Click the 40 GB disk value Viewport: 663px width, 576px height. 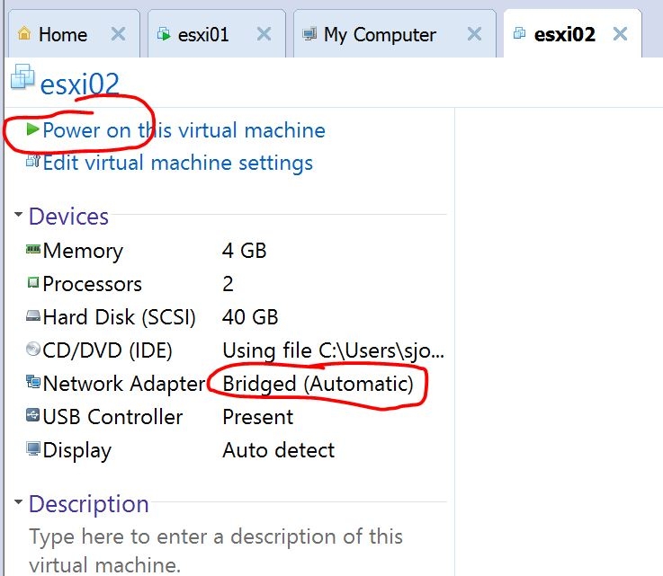click(250, 317)
